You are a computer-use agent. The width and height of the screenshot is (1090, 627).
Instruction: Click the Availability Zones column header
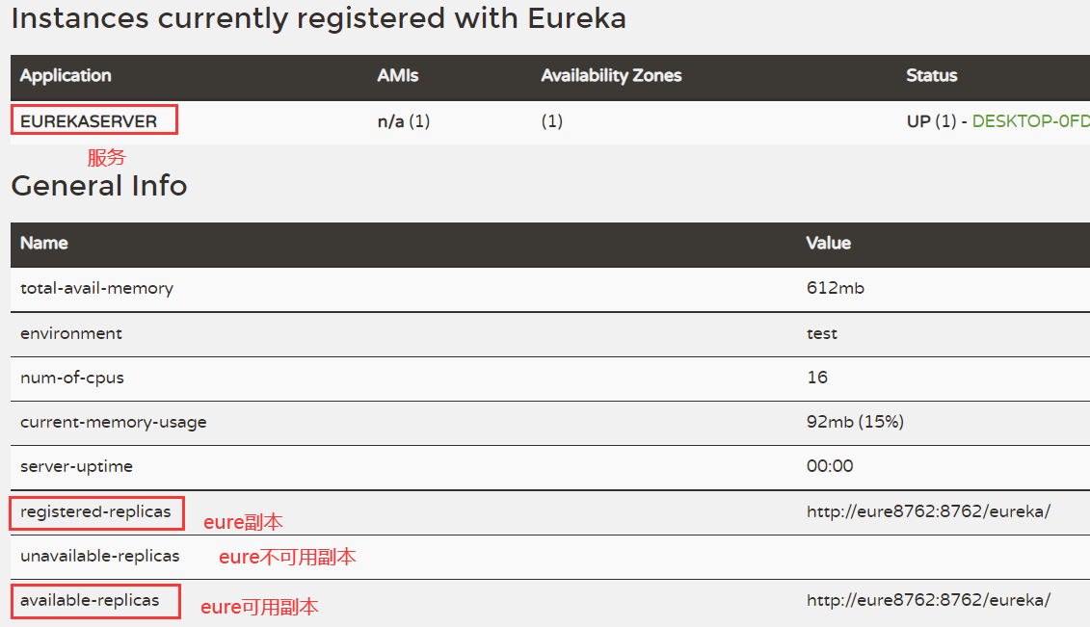click(611, 76)
